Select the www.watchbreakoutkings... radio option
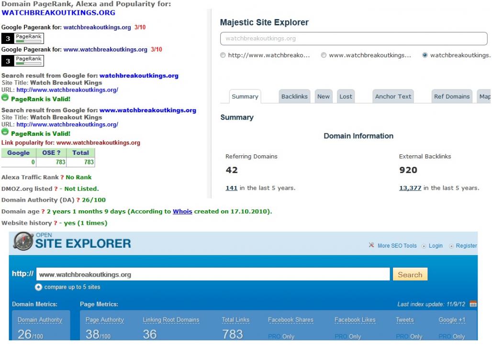This screenshot has height=347, width=492. click(324, 55)
